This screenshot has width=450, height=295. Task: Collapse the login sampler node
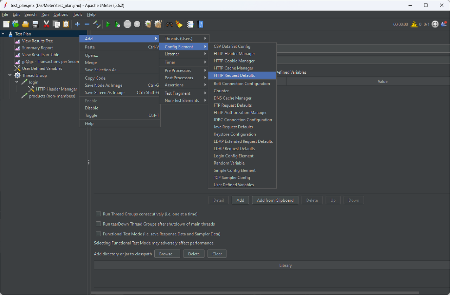[x=17, y=82]
